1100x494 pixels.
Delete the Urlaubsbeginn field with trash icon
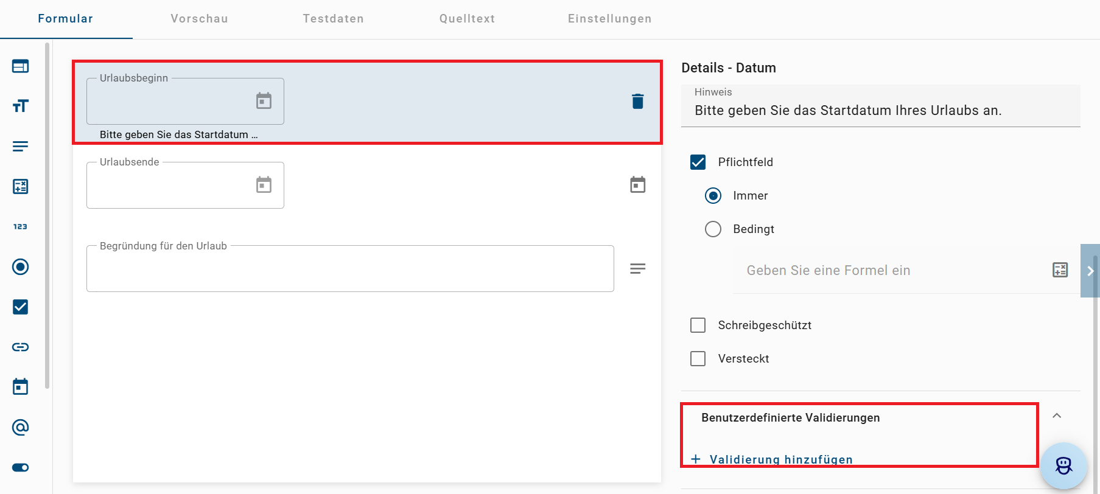point(637,101)
